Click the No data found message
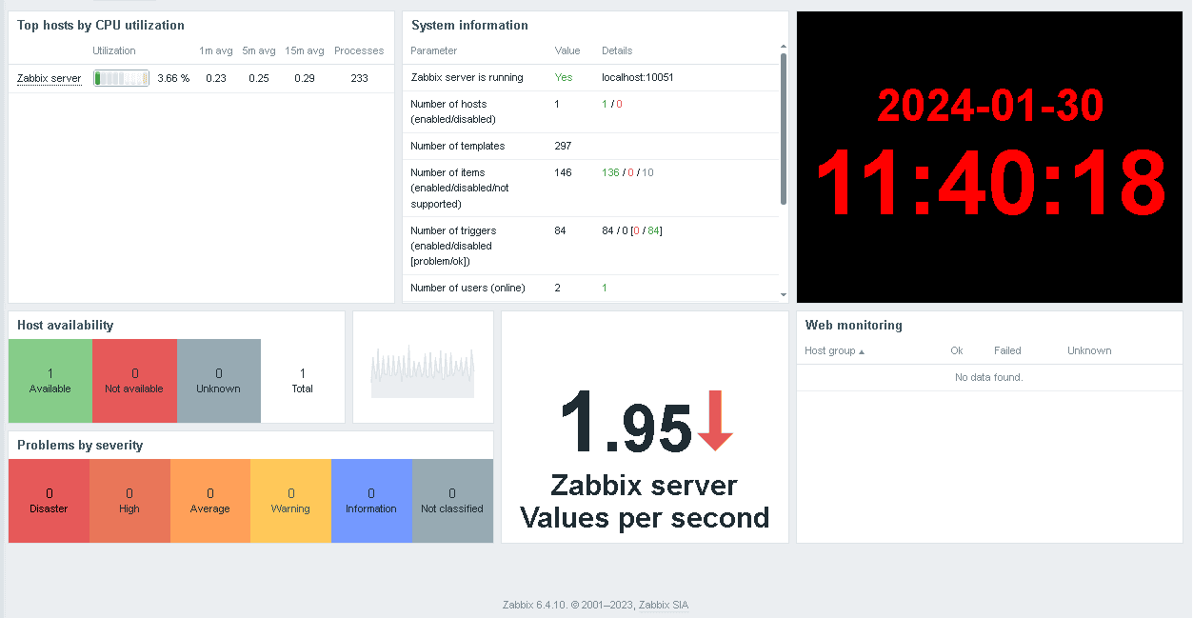This screenshot has width=1193, height=618. coord(989,377)
